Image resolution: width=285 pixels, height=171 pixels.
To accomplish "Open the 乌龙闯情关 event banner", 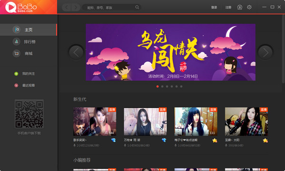I will click(x=170, y=52).
